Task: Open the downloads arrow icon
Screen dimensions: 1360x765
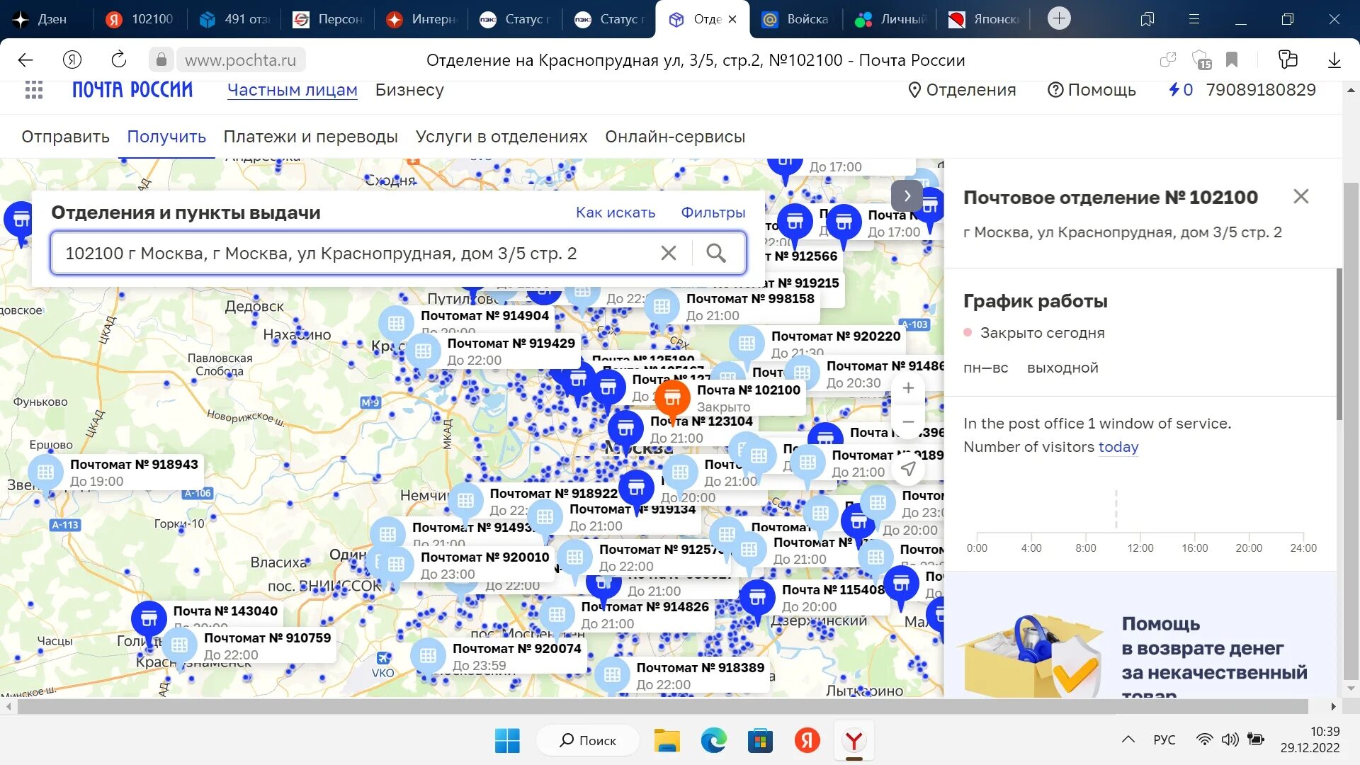Action: 1334,60
